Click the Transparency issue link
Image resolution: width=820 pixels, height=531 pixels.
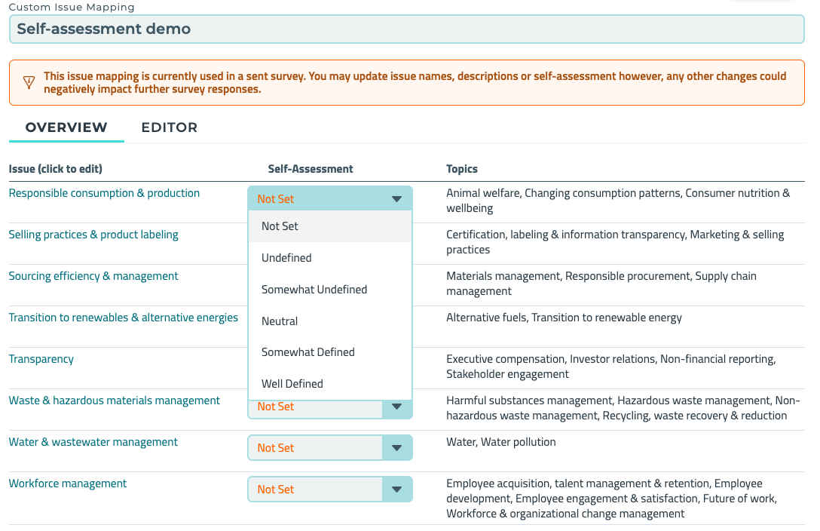pos(41,359)
